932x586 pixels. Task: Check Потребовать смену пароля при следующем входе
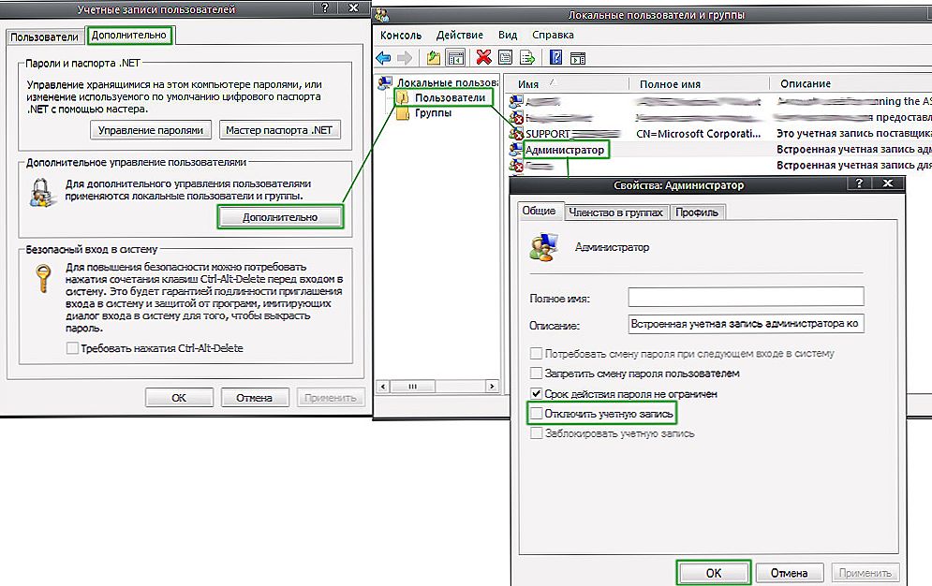[536, 353]
